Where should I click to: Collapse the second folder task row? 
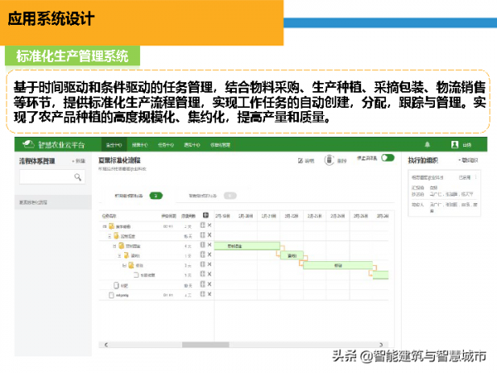[x=109, y=236]
